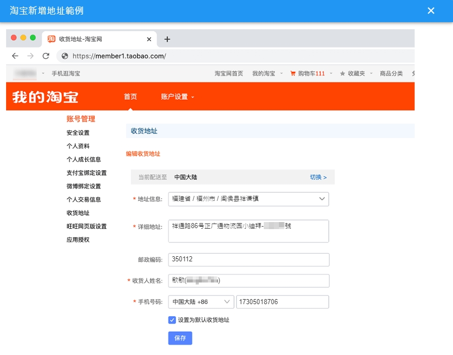Click the green macOS maximize dot
Screen dimensions: 453x355
33,37
